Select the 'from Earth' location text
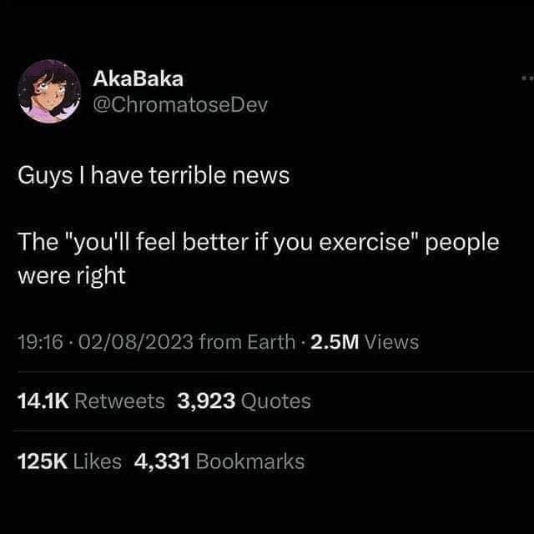This screenshot has height=534, width=534. (x=247, y=342)
